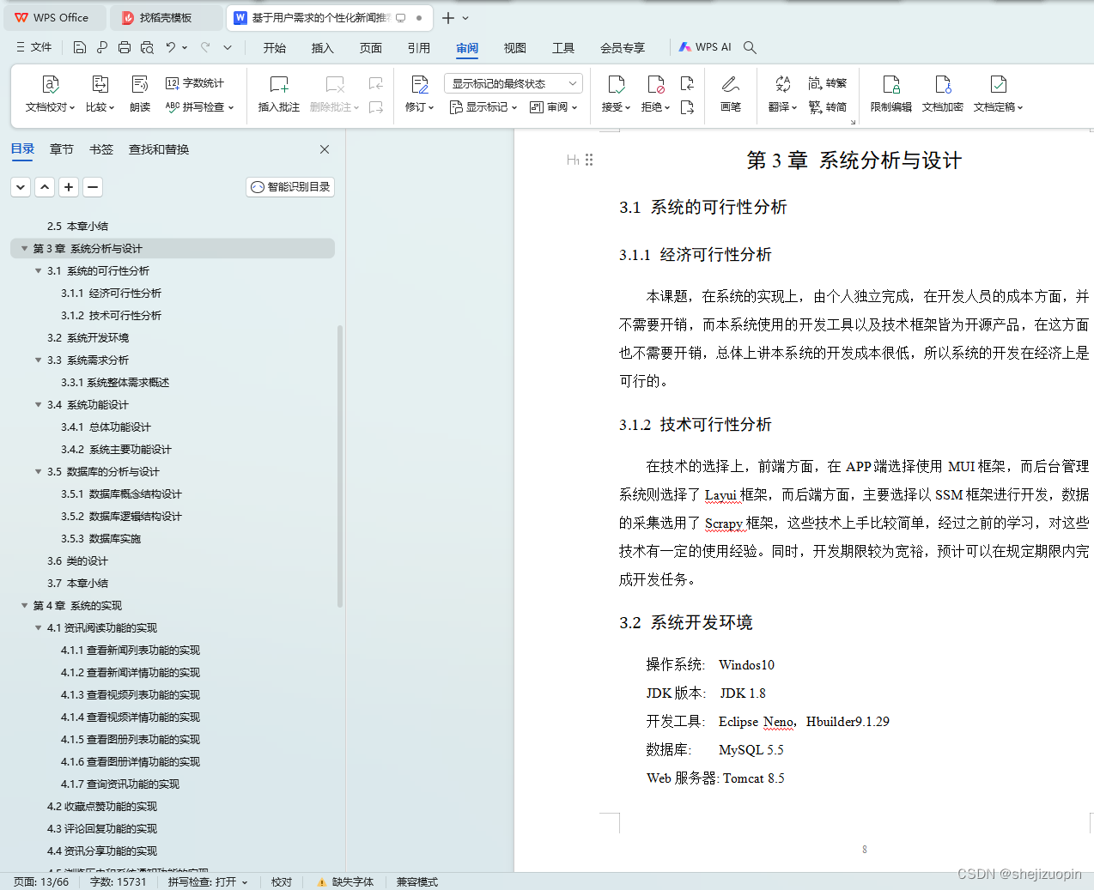Image resolution: width=1094 pixels, height=890 pixels.
Task: Go to next revision icon
Action: tap(687, 107)
